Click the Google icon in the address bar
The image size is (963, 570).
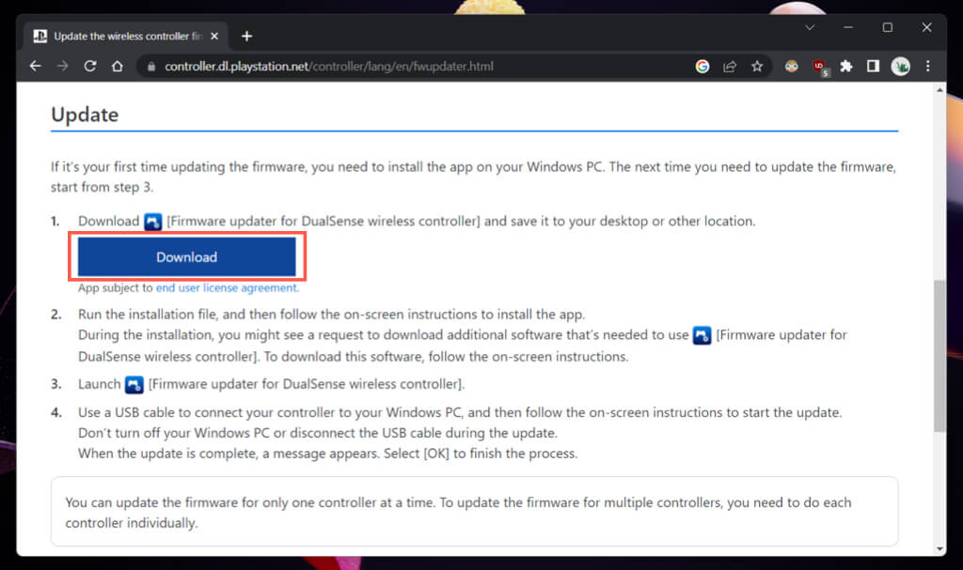pos(702,67)
